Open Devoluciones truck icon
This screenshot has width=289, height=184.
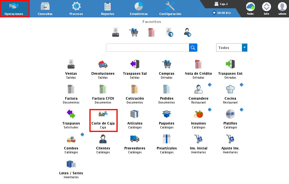point(103,64)
